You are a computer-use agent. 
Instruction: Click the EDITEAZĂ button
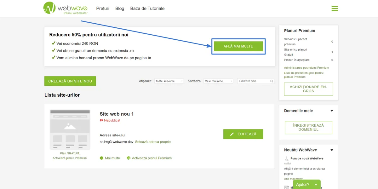(243, 134)
